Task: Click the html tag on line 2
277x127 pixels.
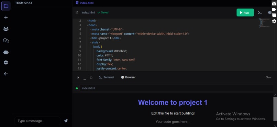Action: tap(92, 21)
